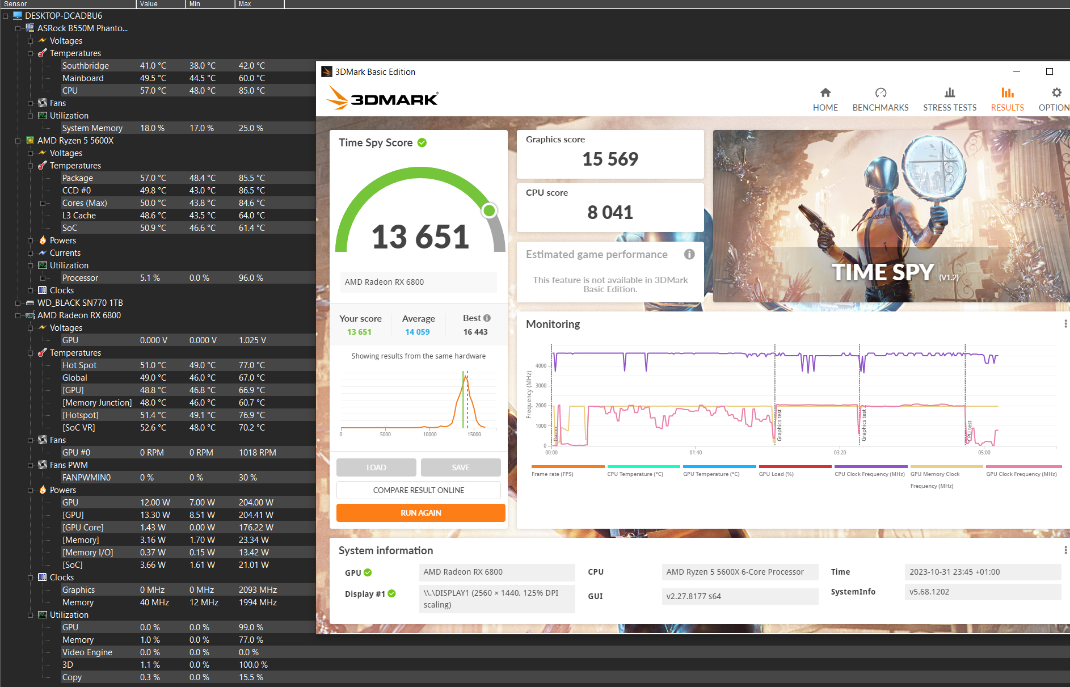Image resolution: width=1070 pixels, height=687 pixels.
Task: Expand Voltages under ASRock B550M
Action: [x=30, y=41]
